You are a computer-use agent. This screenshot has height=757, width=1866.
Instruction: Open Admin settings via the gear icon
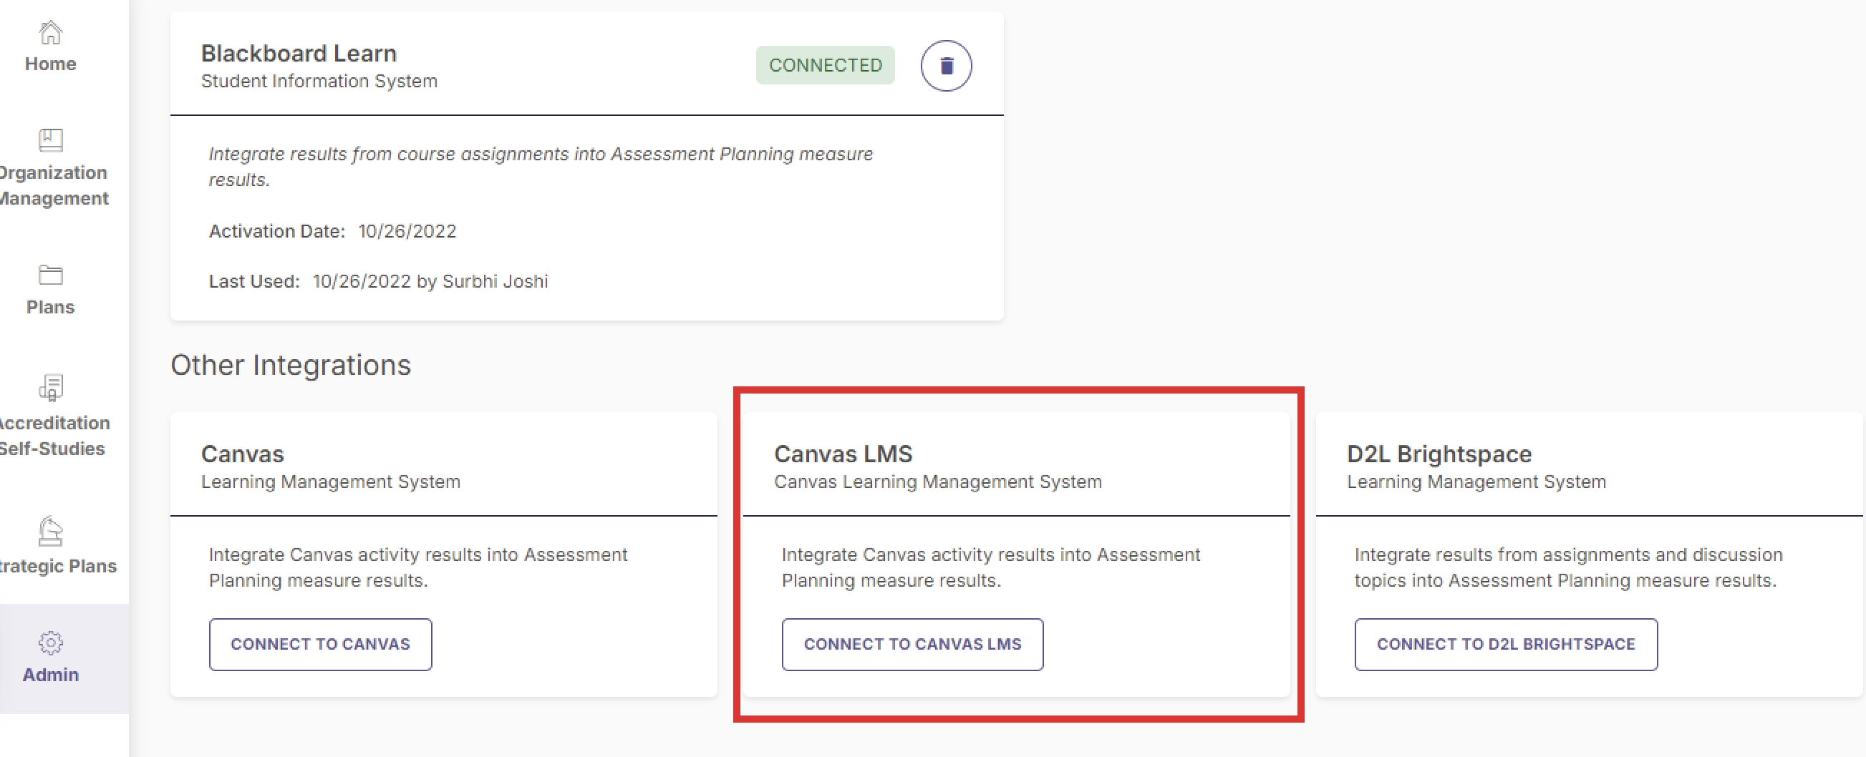(x=49, y=643)
